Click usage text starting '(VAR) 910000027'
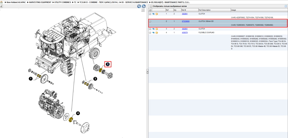This screenshot has height=138, width=288. click(259, 43)
